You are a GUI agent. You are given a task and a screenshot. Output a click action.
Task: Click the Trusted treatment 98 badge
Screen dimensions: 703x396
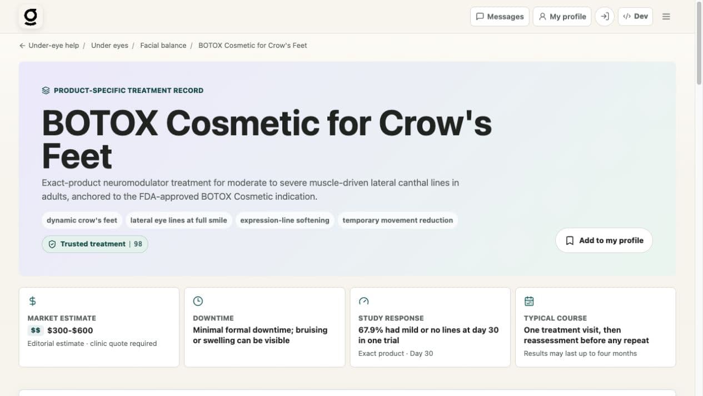(95, 244)
